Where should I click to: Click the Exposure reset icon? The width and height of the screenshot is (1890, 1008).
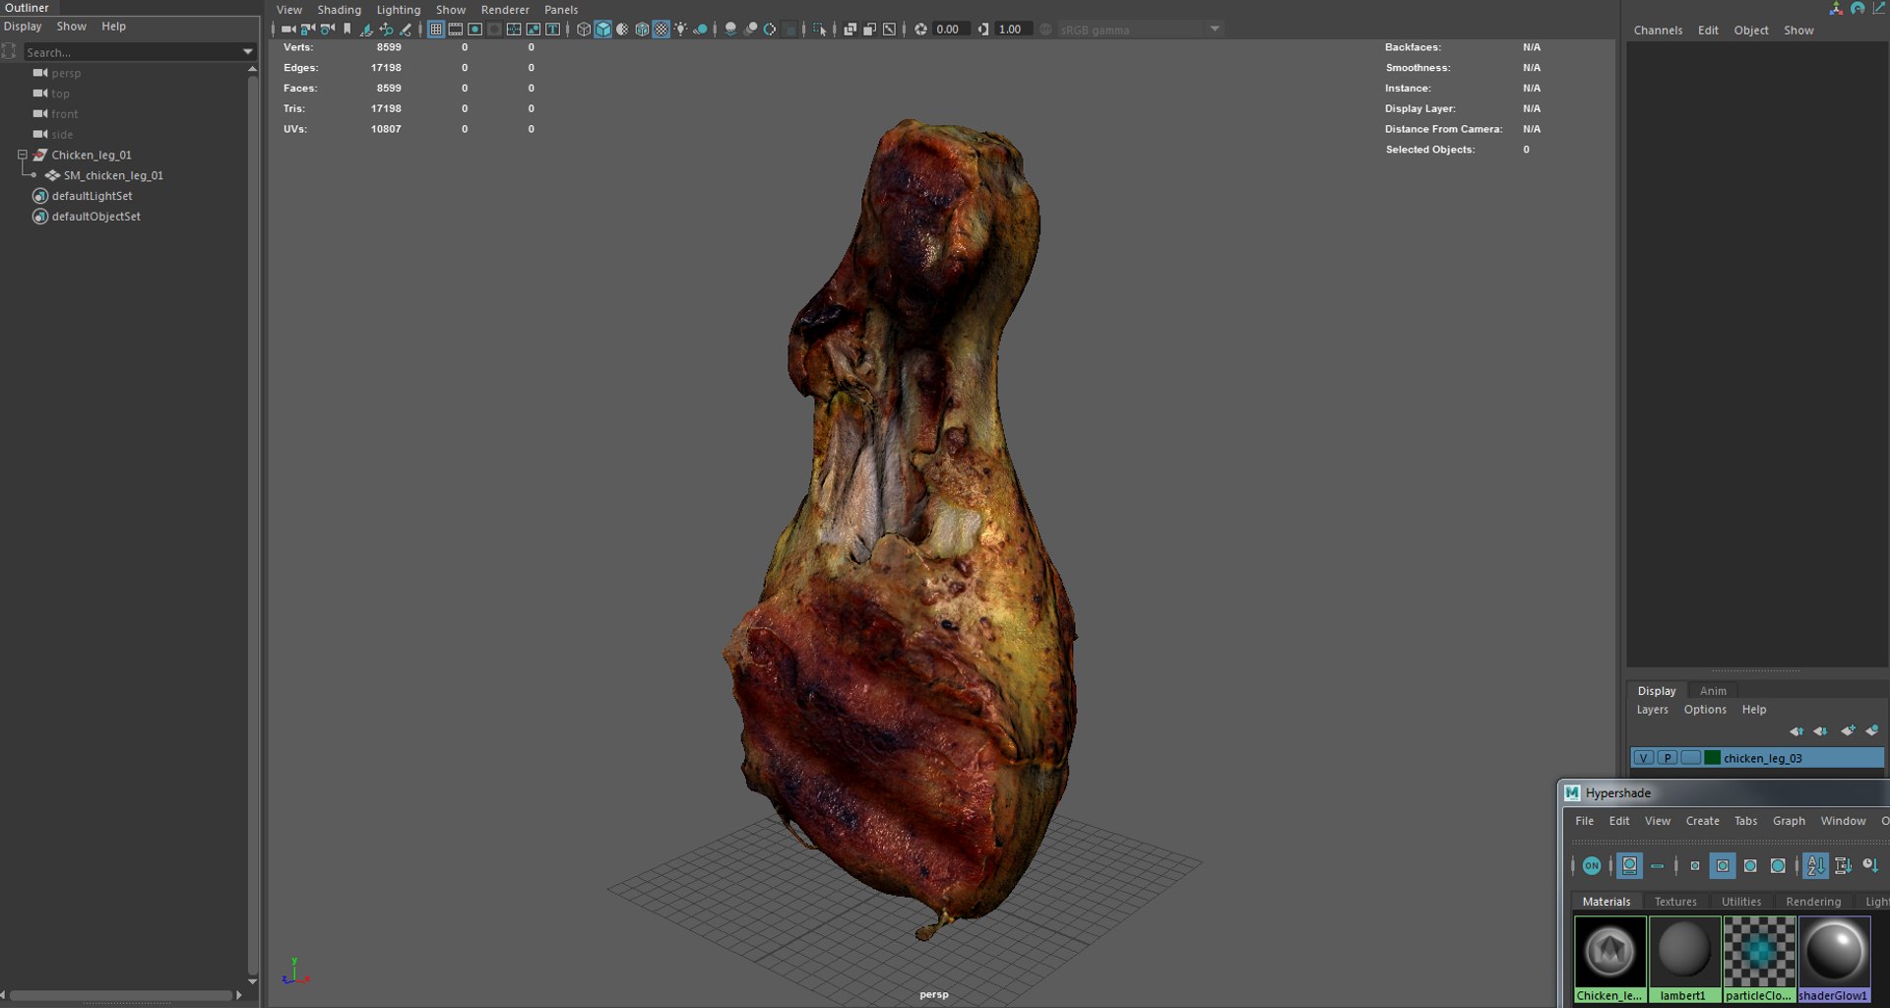920,30
